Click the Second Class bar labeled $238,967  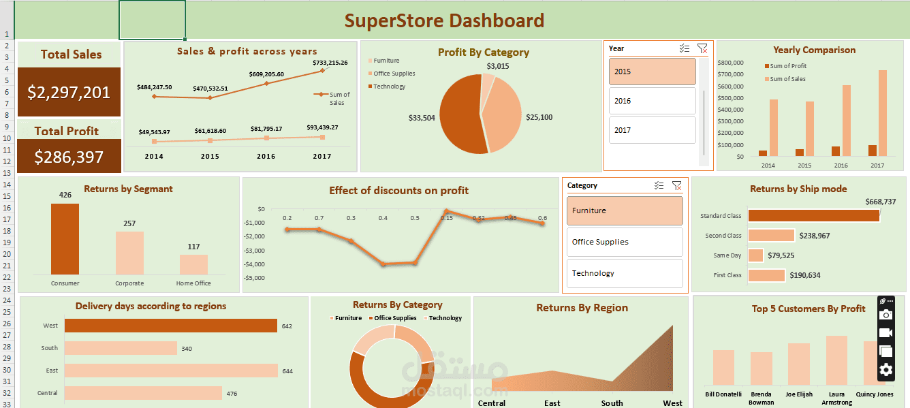[771, 235]
